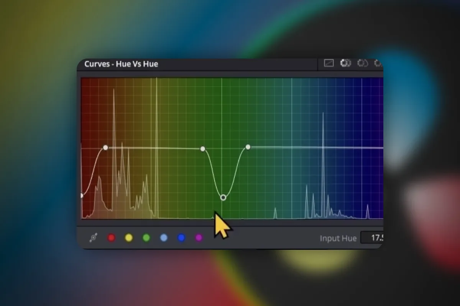Click the Input Hue value field

[372, 238]
